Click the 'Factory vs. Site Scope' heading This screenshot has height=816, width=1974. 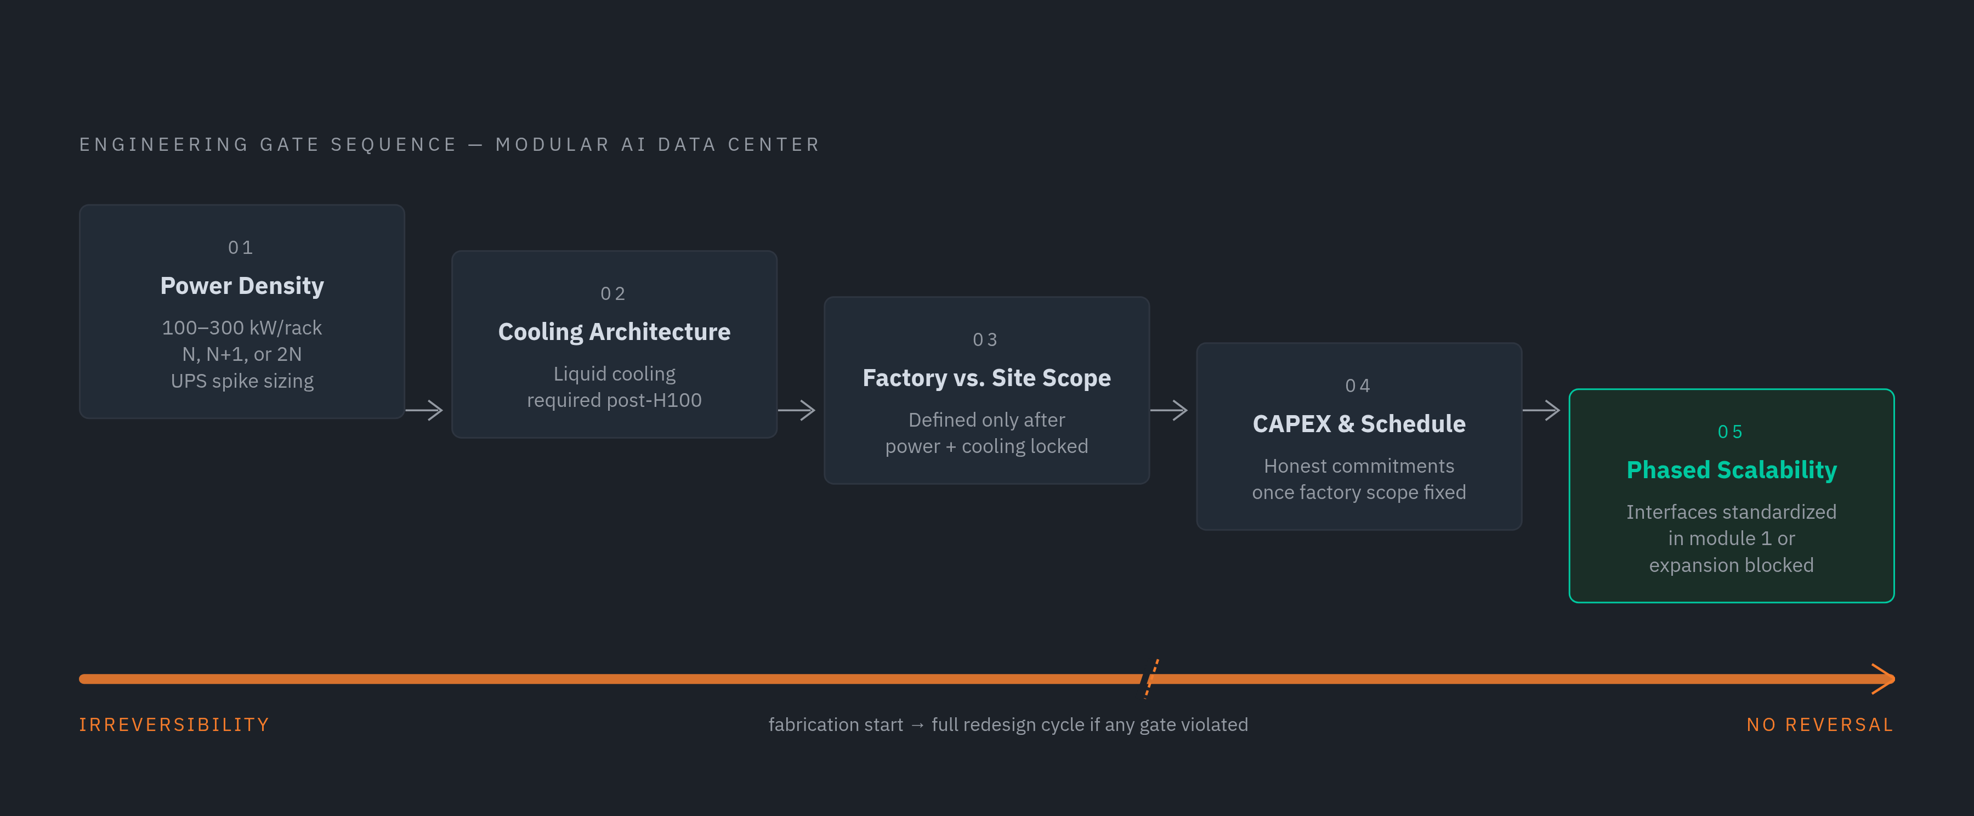[x=987, y=378]
